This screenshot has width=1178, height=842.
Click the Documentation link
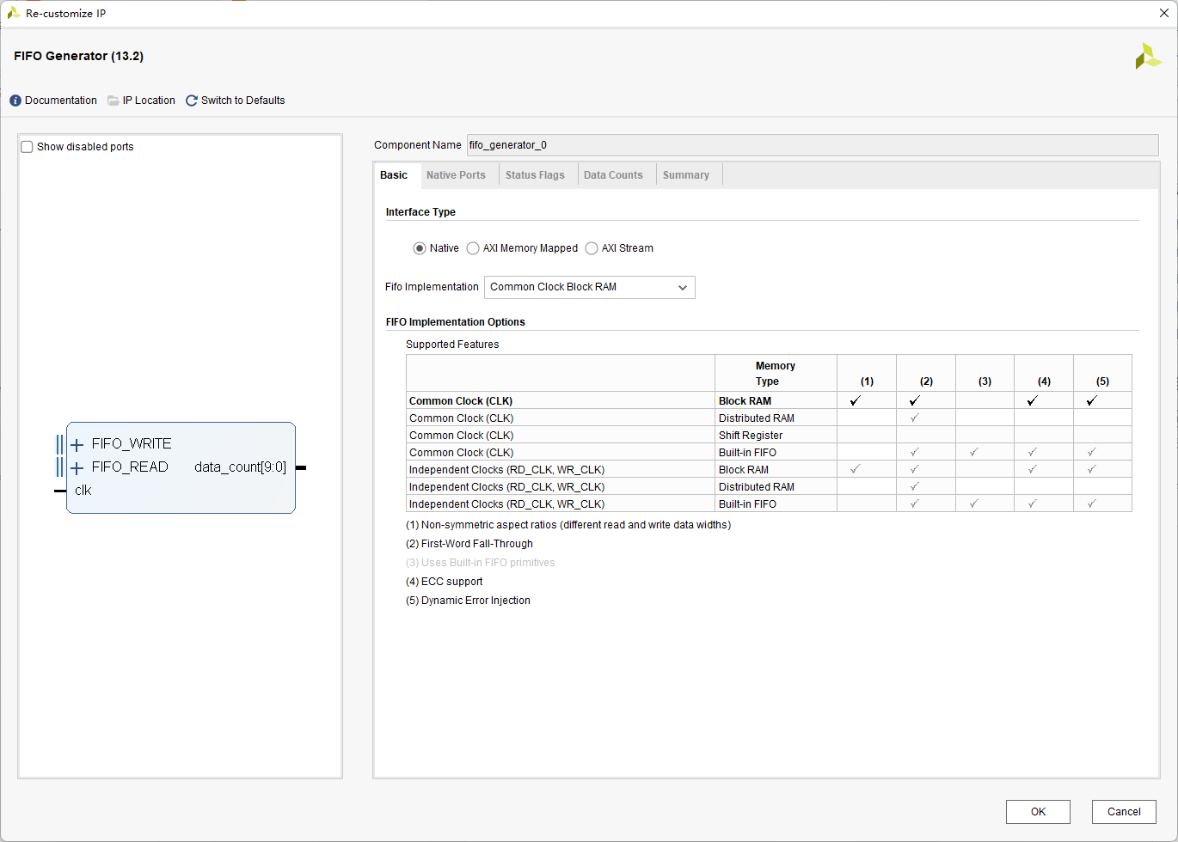(61, 101)
